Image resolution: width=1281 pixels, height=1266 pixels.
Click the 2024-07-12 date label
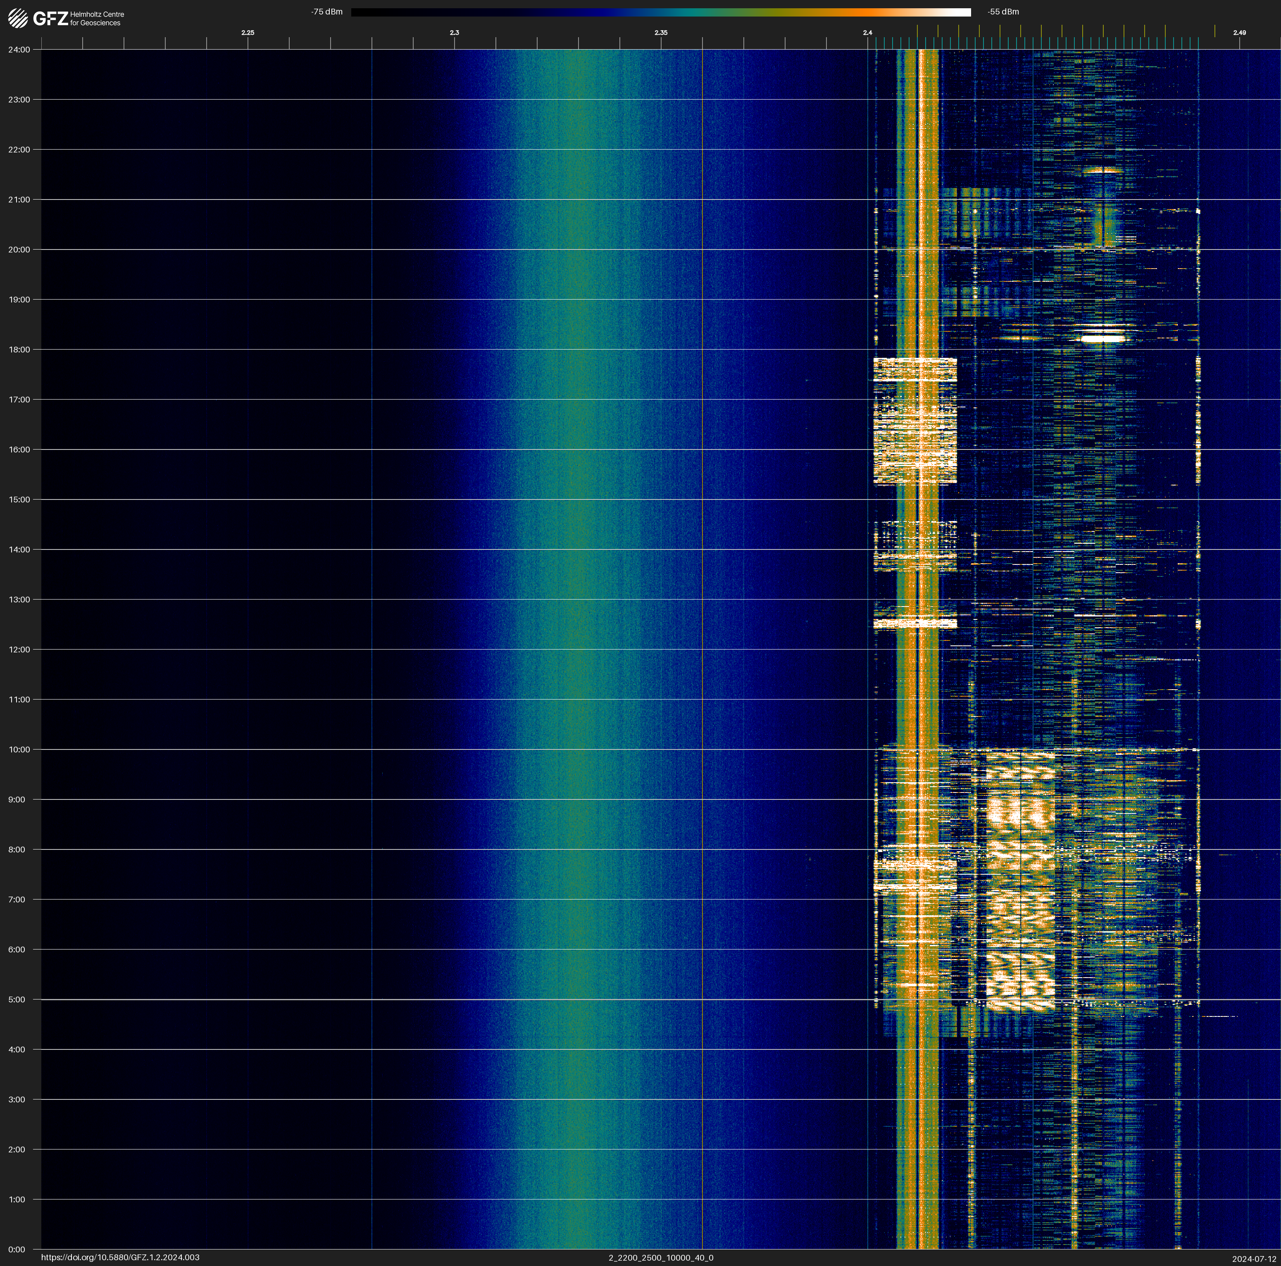pos(1254,1258)
